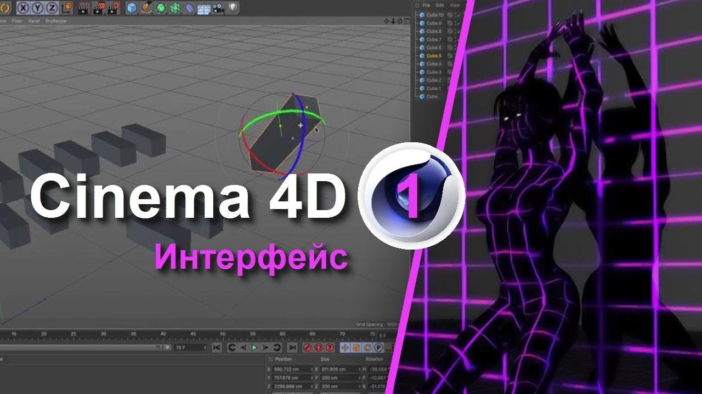Toggle Autokeying red button
The height and width of the screenshot is (394, 702).
coord(318,347)
